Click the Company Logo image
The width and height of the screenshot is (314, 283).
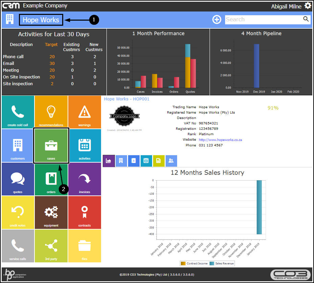[x=125, y=116]
